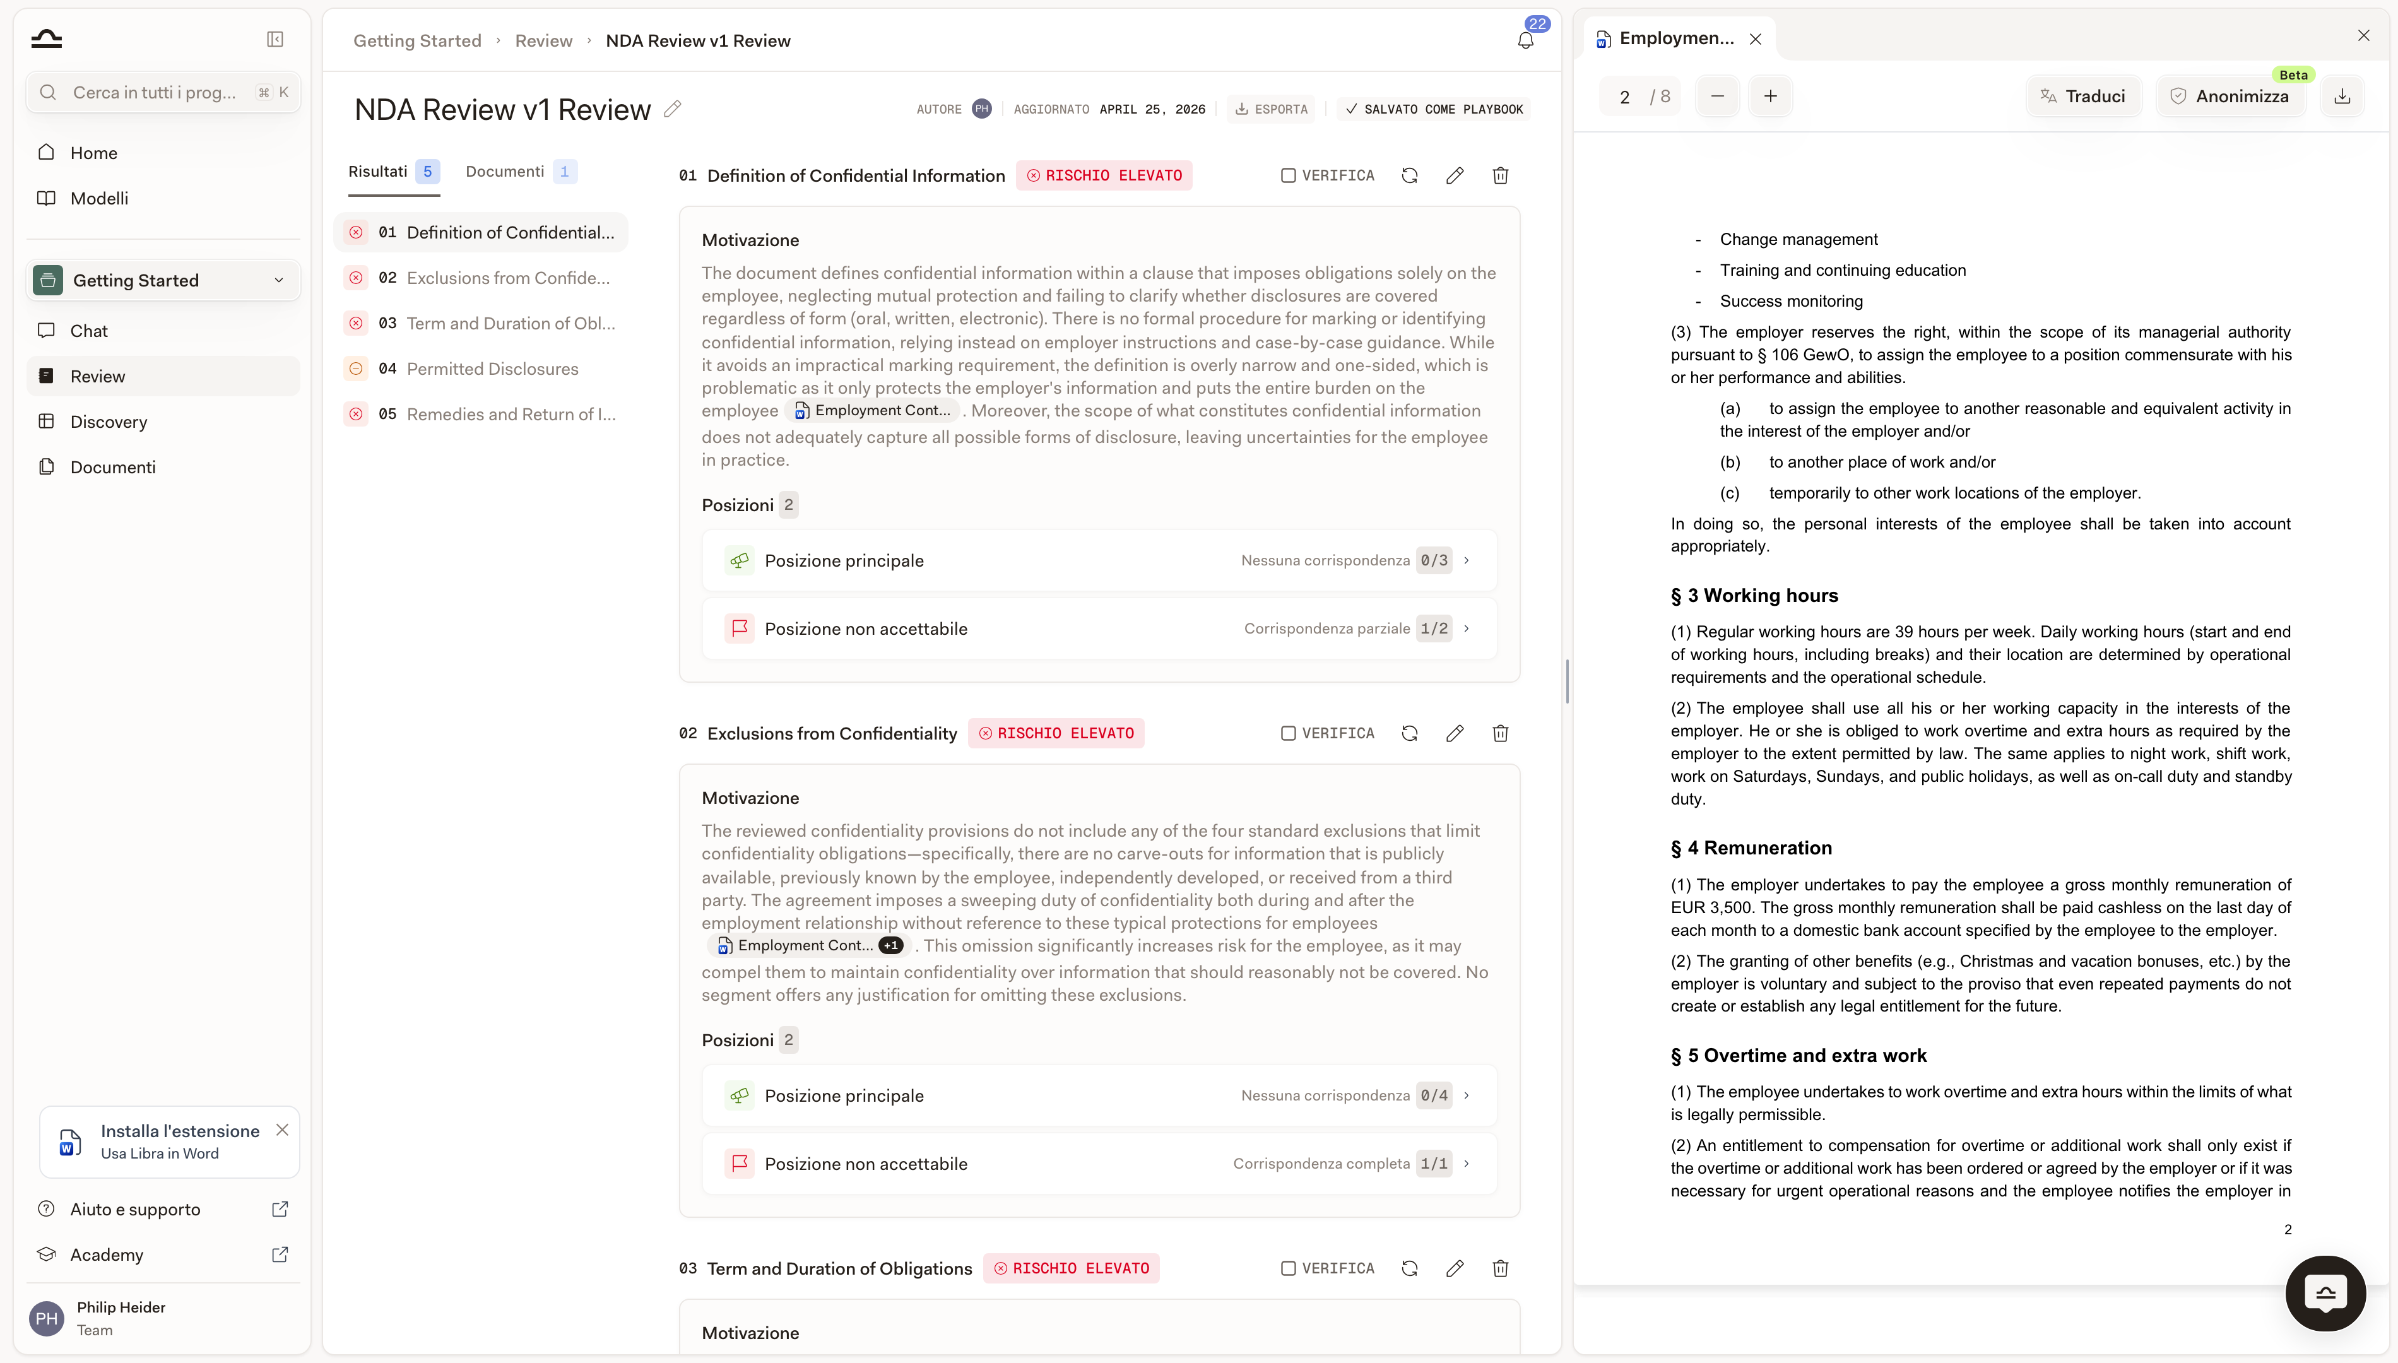Viewport: 2398px width, 1363px height.
Task: Download the Employment document
Action: pos(2342,97)
